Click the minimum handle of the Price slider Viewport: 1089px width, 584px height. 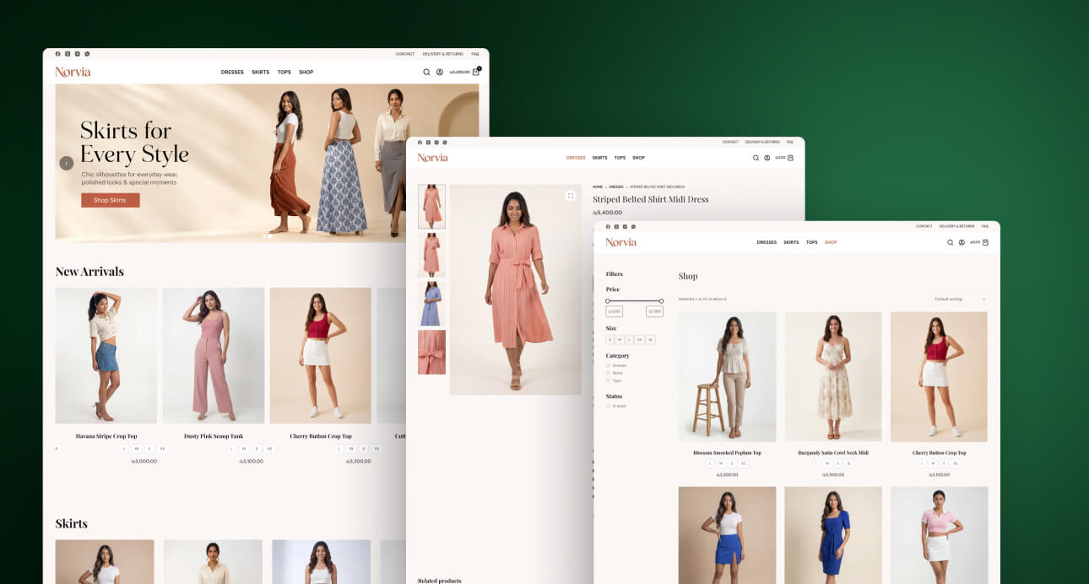608,300
